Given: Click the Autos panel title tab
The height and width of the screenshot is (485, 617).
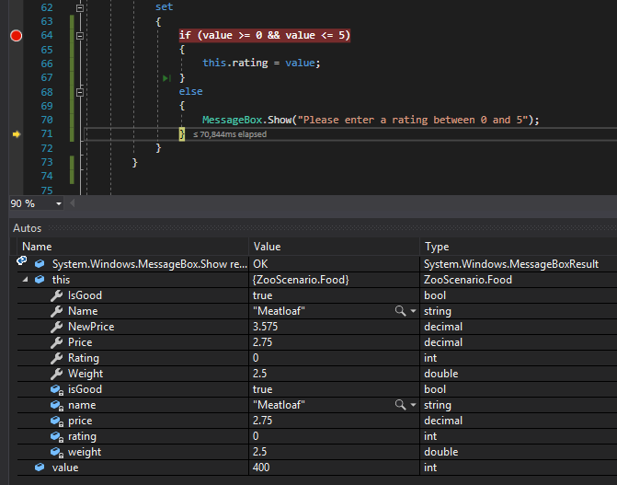Looking at the screenshot, I should coord(26,227).
